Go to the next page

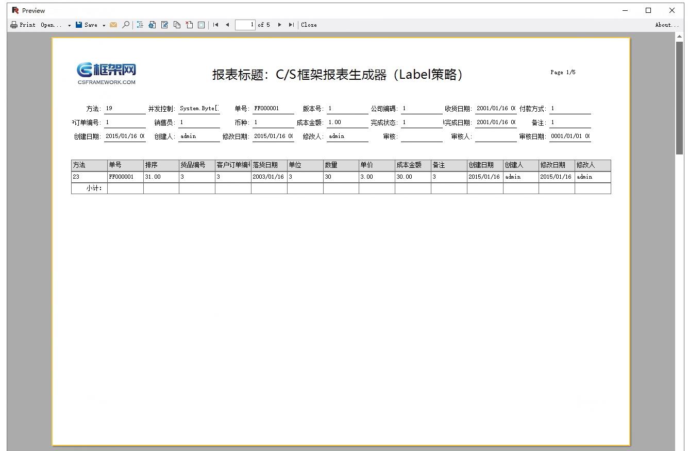click(x=280, y=25)
